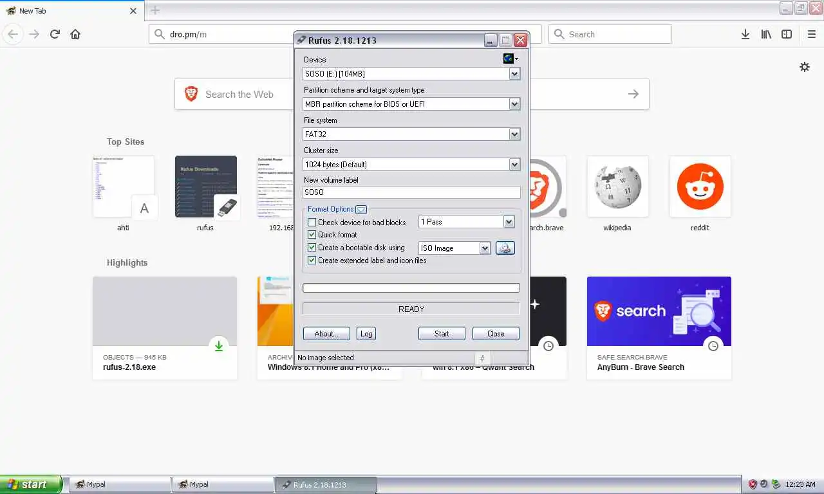Toggle Create extended label and icon files
Viewport: 824px width, 494px height.
(312, 261)
